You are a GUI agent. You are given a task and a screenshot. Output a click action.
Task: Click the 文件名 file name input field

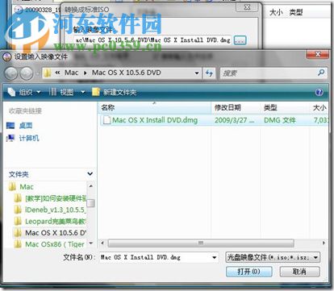pyautogui.click(x=156, y=257)
